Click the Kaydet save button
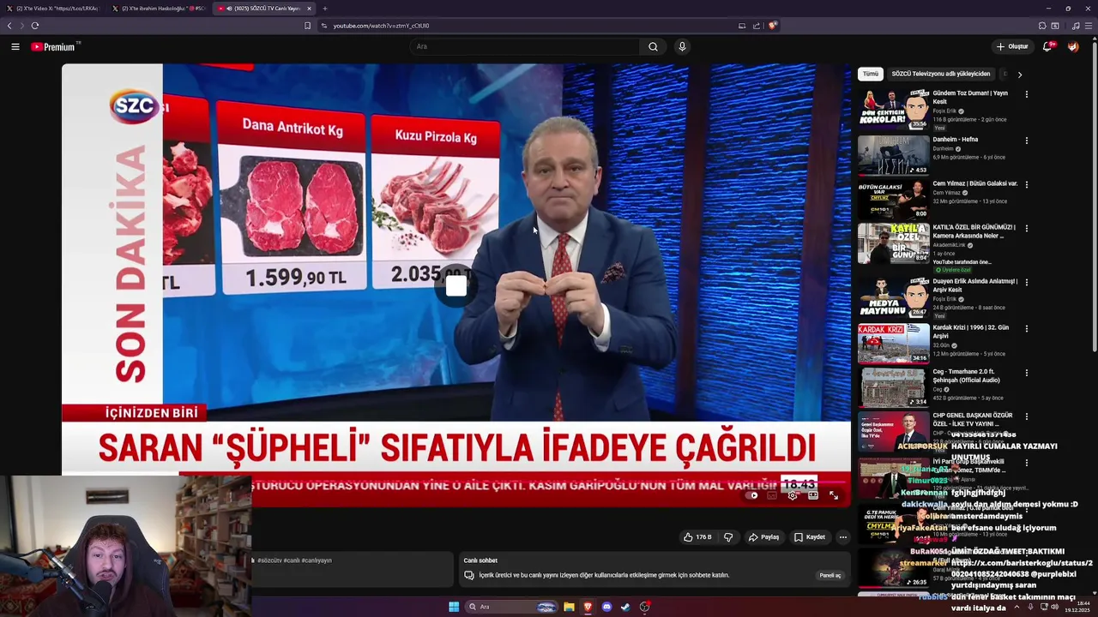 pyautogui.click(x=810, y=537)
